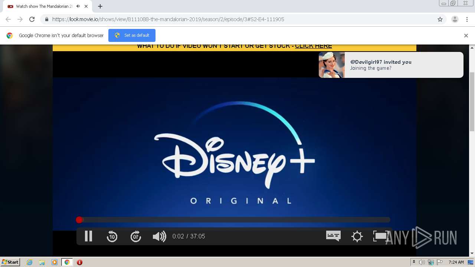The image size is (475, 267).
Task: Launch Internet Explorer from taskbar
Action: 30,262
